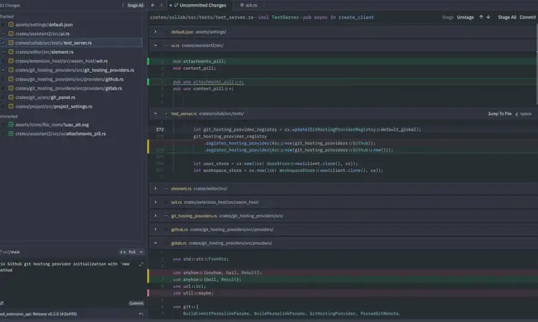Viewport: 538px width, 322px height.
Task: Click modified status icon for element.rs
Action: click(x=11, y=52)
